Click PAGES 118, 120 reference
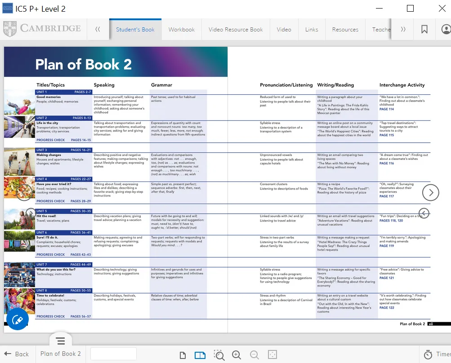This screenshot has width=451, height=363. pyautogui.click(x=391, y=221)
